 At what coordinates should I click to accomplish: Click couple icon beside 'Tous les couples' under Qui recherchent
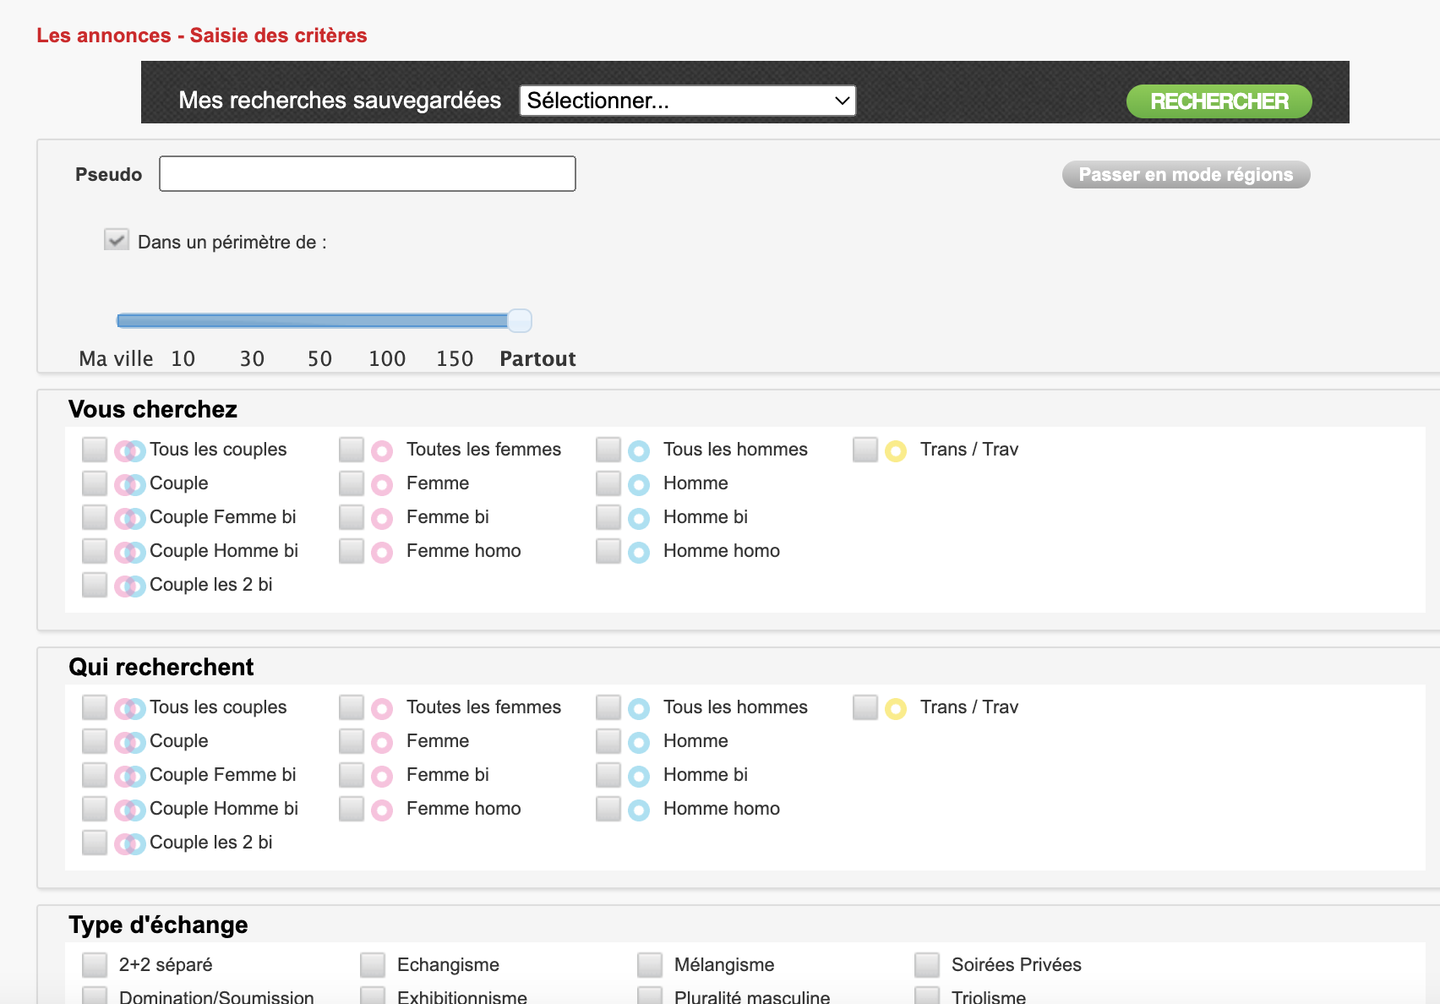[x=130, y=709]
